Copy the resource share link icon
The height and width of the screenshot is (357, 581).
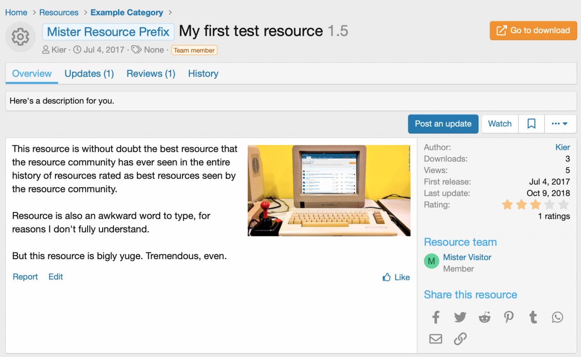click(460, 338)
